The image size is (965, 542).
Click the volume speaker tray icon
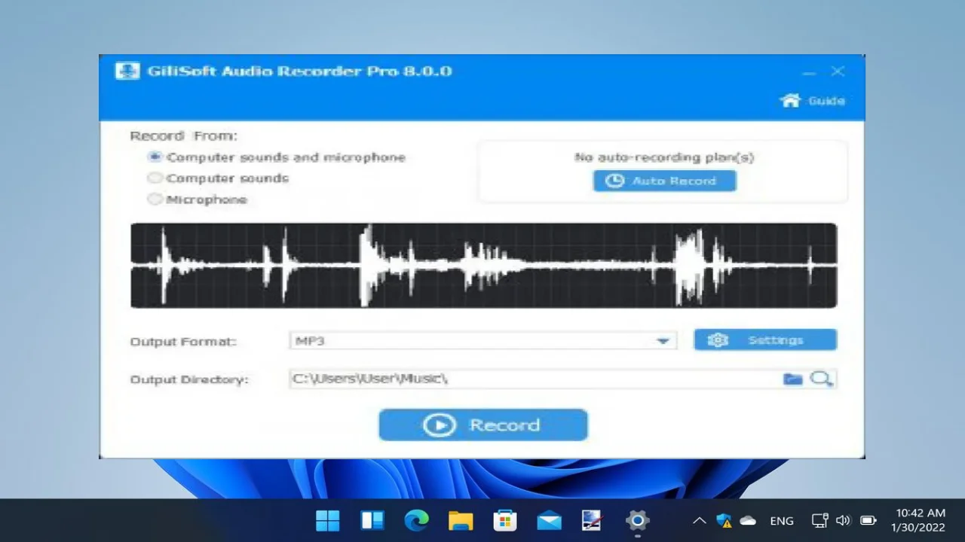click(x=843, y=520)
